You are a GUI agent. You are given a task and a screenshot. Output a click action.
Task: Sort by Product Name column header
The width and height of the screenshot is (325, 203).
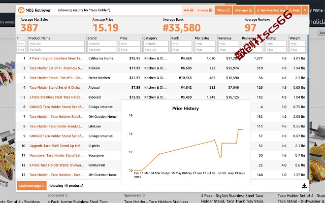pyautogui.click(x=40, y=38)
